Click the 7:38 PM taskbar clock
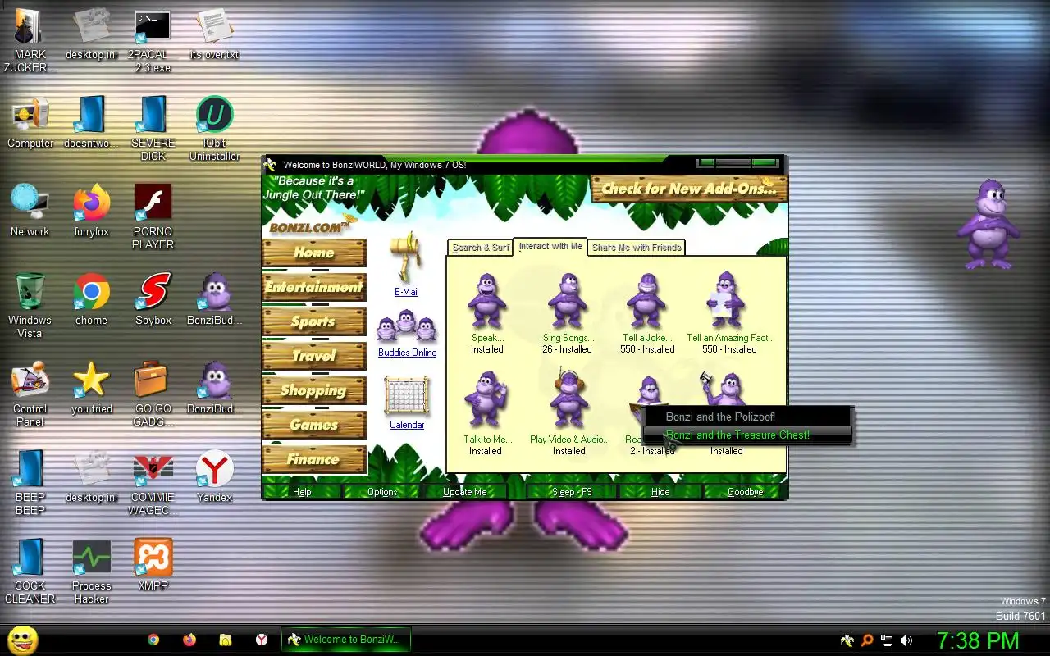This screenshot has height=656, width=1050. pyautogui.click(x=978, y=640)
